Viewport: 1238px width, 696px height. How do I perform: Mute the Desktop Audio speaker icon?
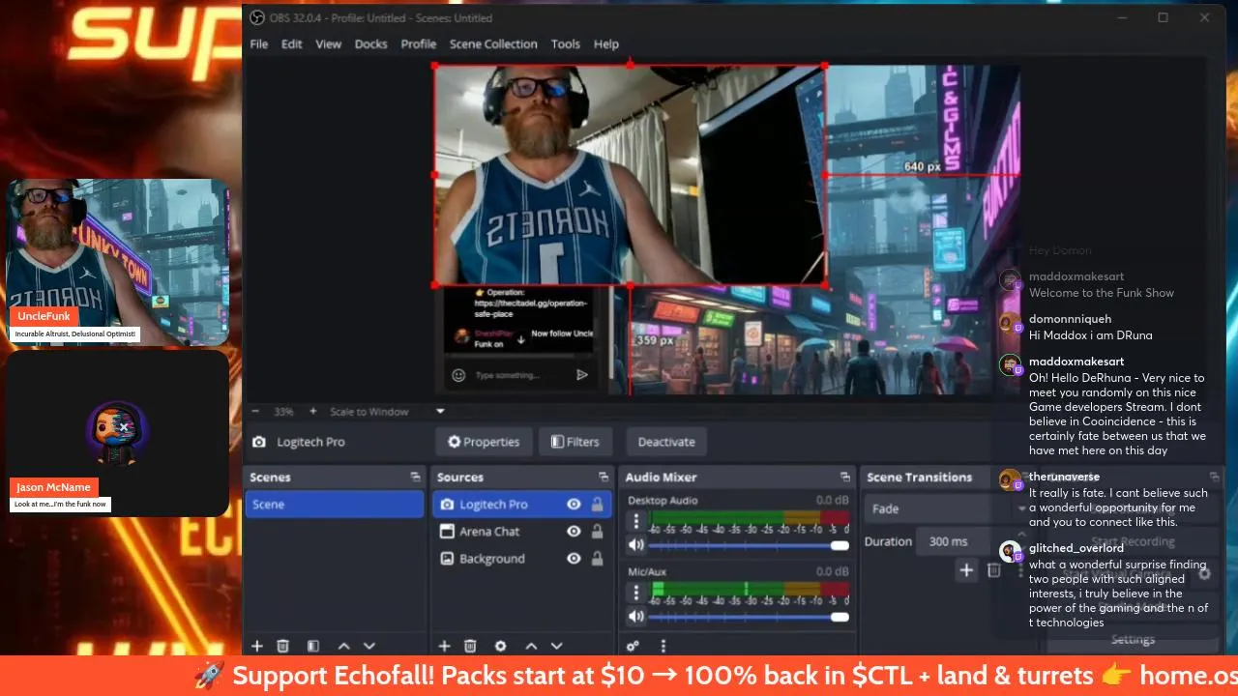pos(635,545)
